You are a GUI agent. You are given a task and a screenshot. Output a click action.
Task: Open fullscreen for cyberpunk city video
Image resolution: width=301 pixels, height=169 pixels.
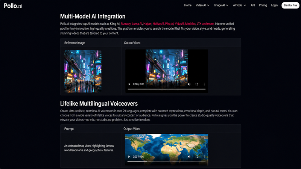(x=196, y=84)
